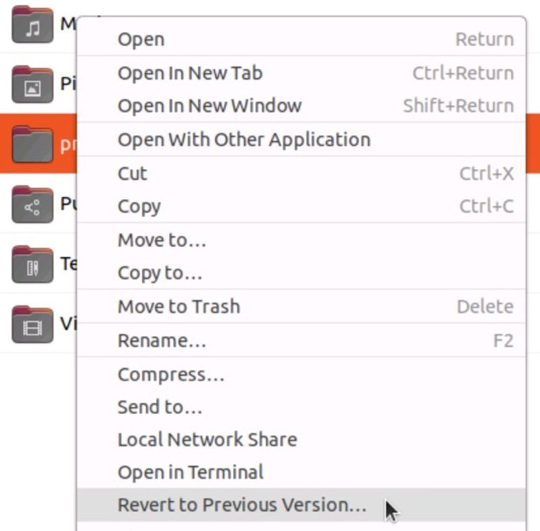The image size is (540, 531).
Task: Compress the selected folder
Action: click(x=171, y=374)
